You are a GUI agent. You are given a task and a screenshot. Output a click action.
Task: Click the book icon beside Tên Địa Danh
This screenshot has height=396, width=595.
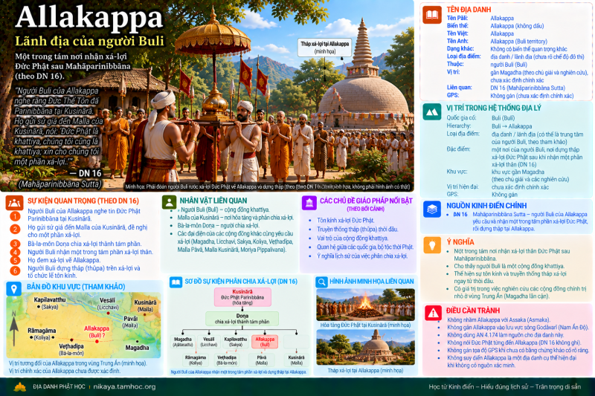(432, 15)
